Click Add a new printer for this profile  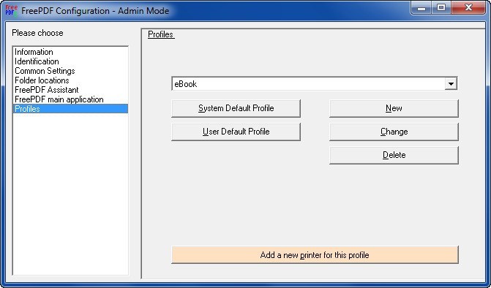pos(315,255)
